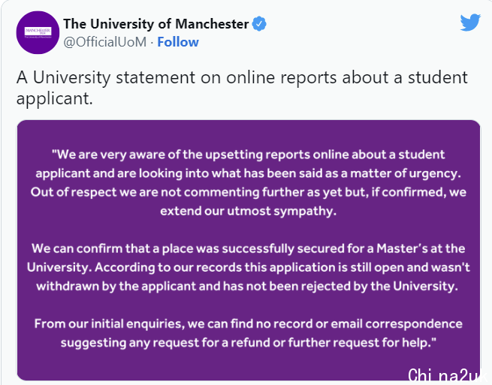Click the final line mentioning a refund request

tap(248, 343)
